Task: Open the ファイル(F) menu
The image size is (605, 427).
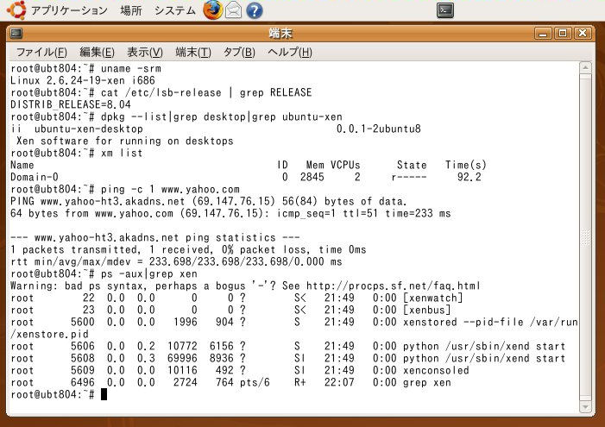Action: (x=41, y=52)
